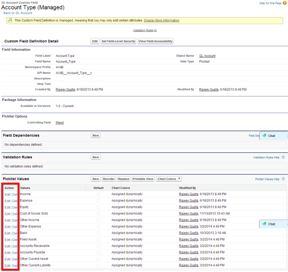Click Edit link for Expense picklist value
Screen dimensions: 288x272
click(7, 201)
